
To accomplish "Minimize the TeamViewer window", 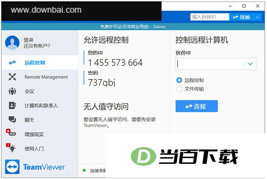I will coord(231,6).
